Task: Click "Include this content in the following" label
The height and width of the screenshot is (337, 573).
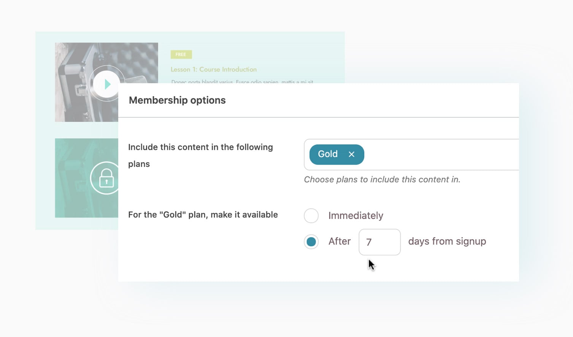Action: pyautogui.click(x=200, y=147)
